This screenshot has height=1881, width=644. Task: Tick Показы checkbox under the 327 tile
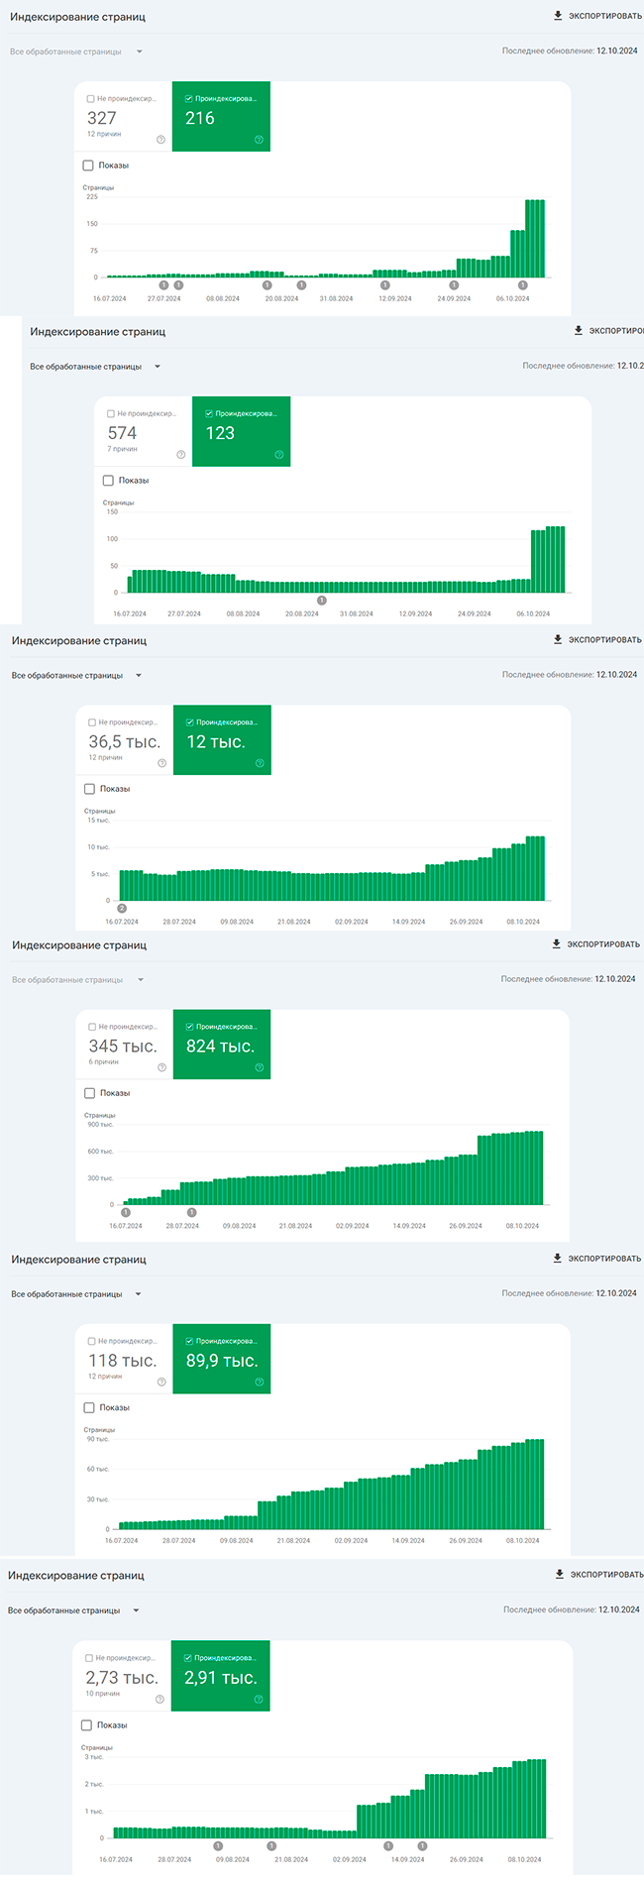point(88,166)
